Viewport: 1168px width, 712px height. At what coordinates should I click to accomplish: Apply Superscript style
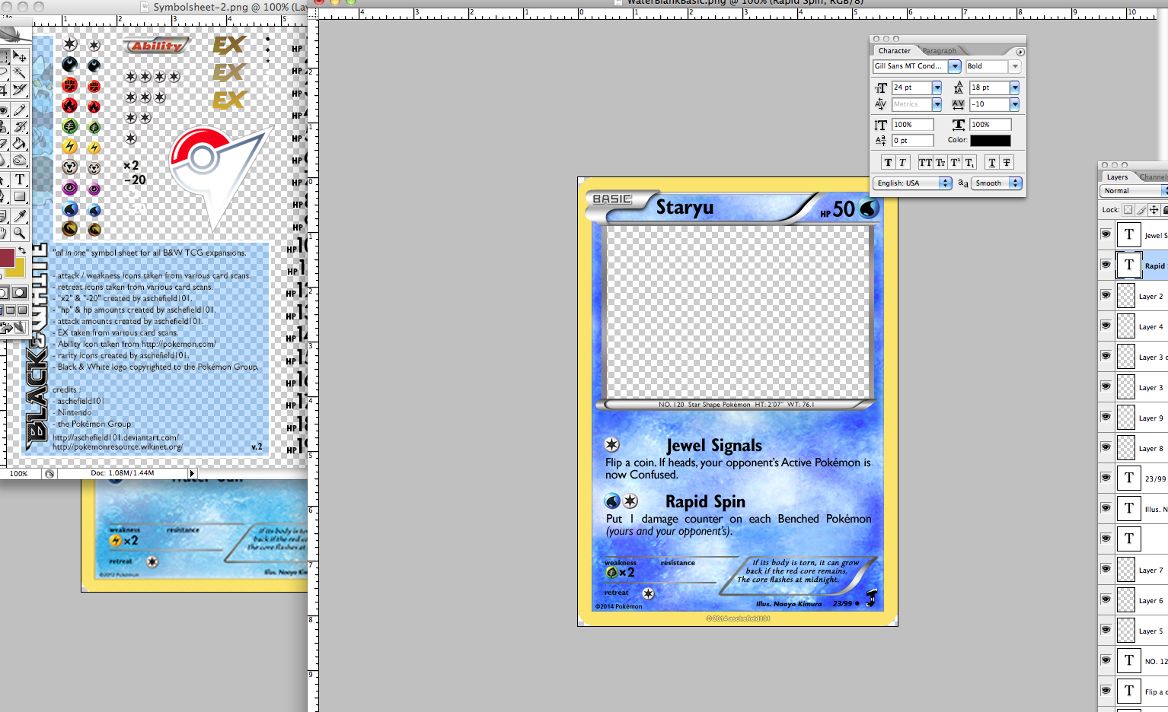pyautogui.click(x=955, y=162)
